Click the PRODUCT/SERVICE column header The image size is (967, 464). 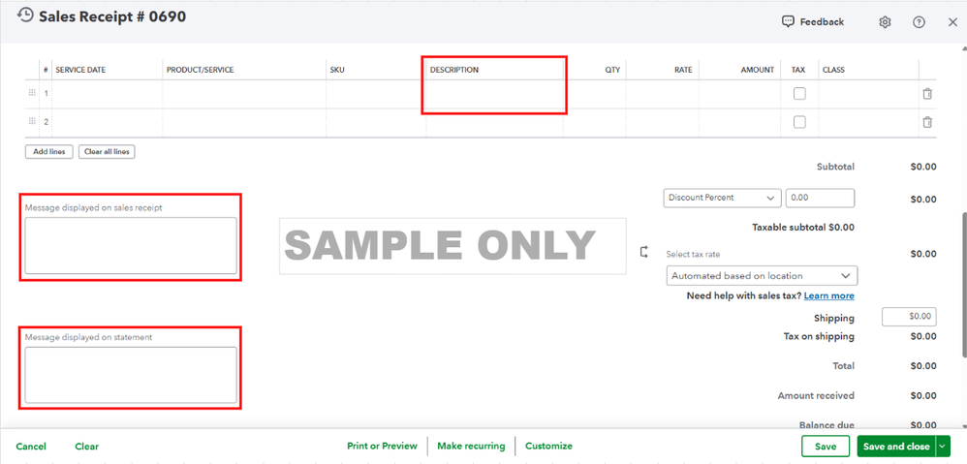click(x=200, y=70)
